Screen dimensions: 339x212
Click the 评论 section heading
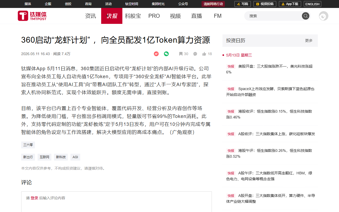[x=26, y=182]
